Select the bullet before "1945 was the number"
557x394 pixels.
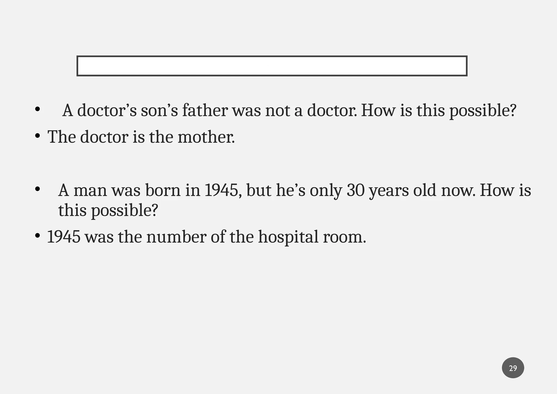[x=38, y=236]
